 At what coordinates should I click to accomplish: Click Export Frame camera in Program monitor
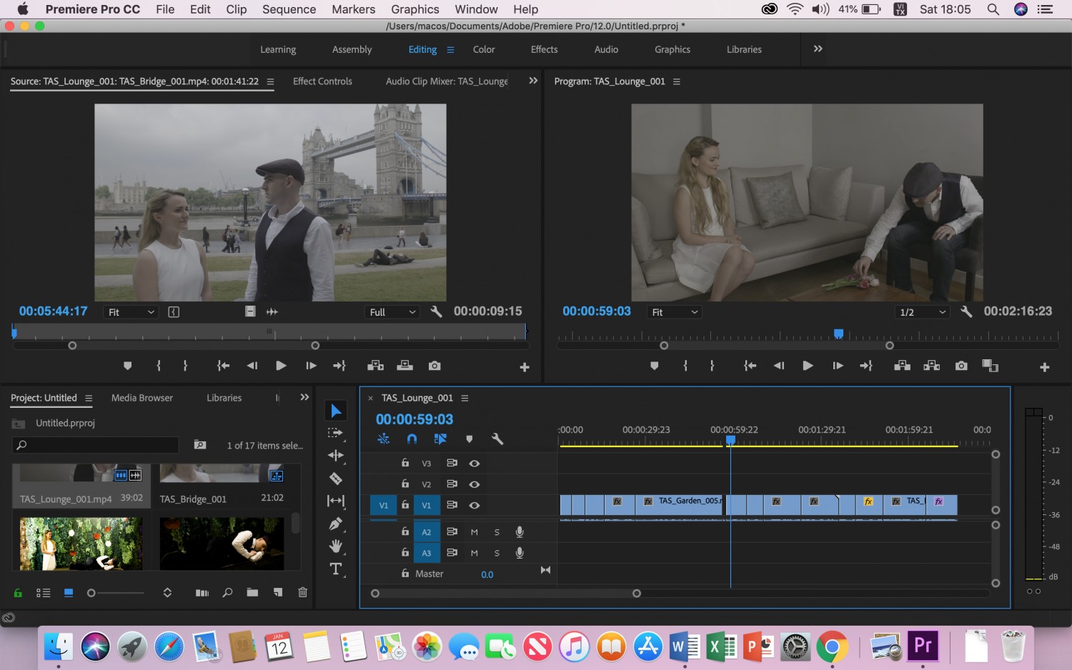[961, 366]
